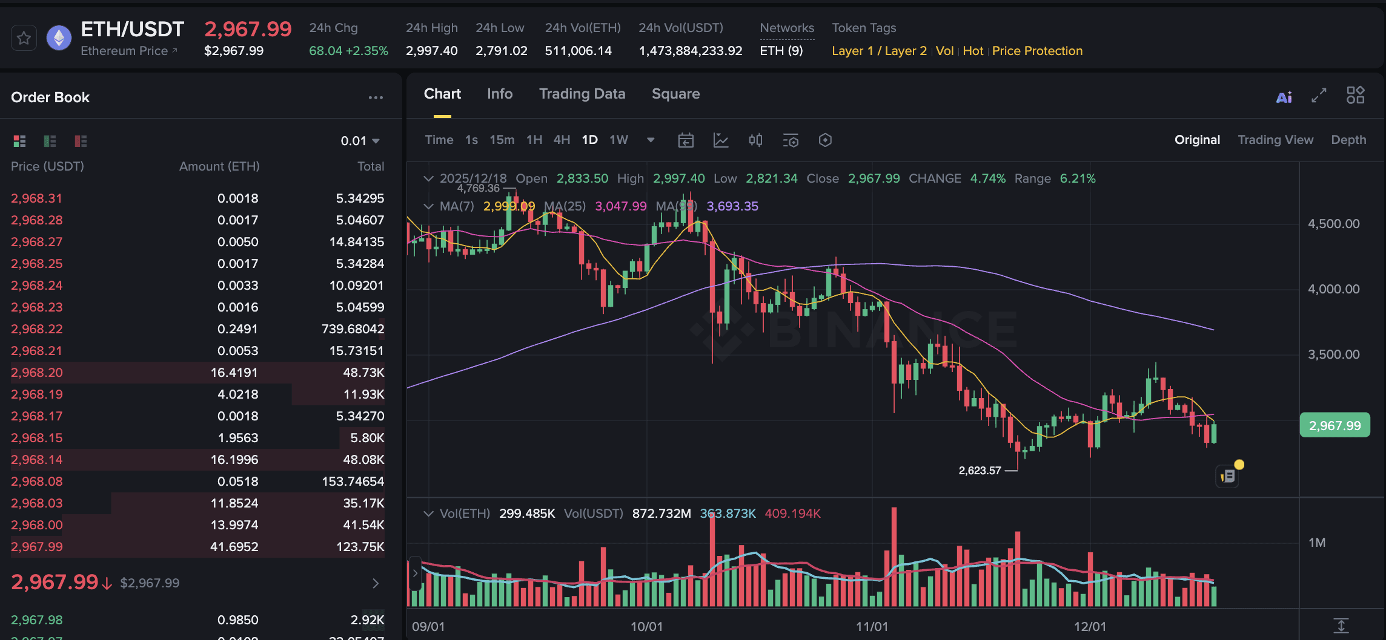Image resolution: width=1386 pixels, height=640 pixels.
Task: Switch to the Trading Data tab
Action: (582, 94)
